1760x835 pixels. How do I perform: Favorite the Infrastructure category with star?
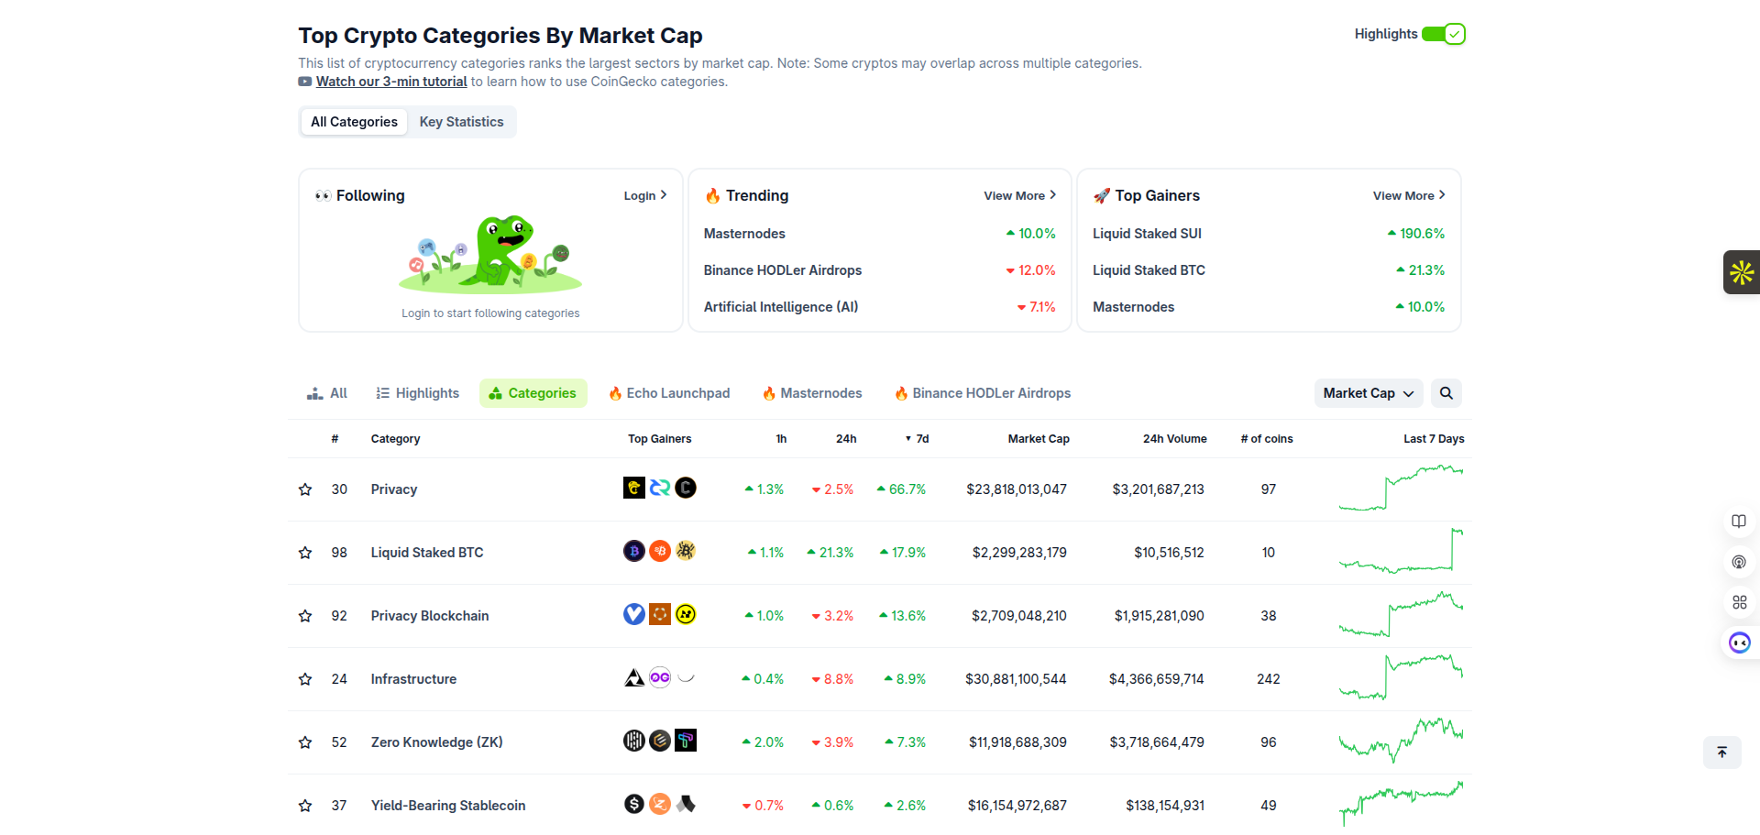305,679
